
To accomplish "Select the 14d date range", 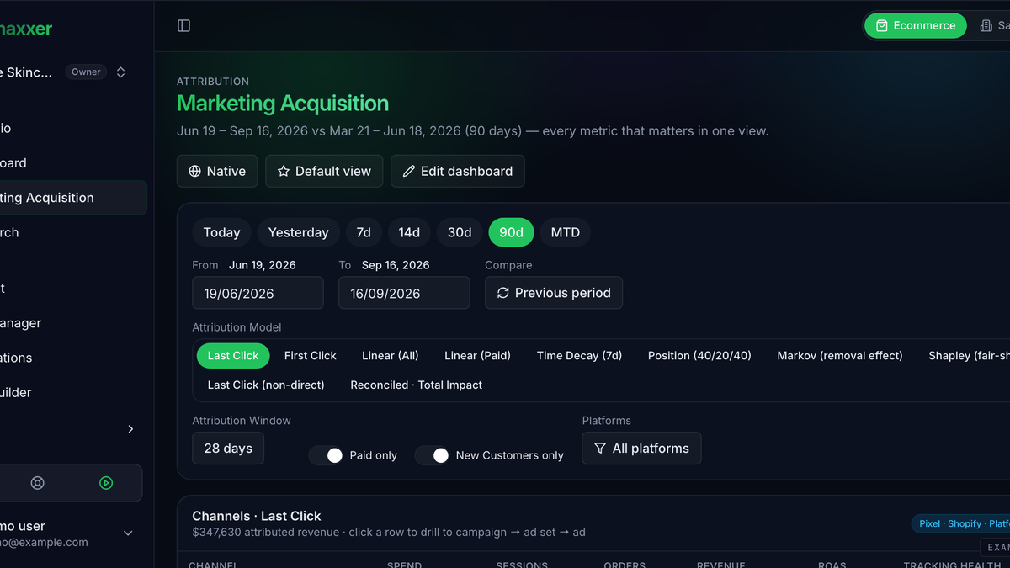I will [x=409, y=232].
